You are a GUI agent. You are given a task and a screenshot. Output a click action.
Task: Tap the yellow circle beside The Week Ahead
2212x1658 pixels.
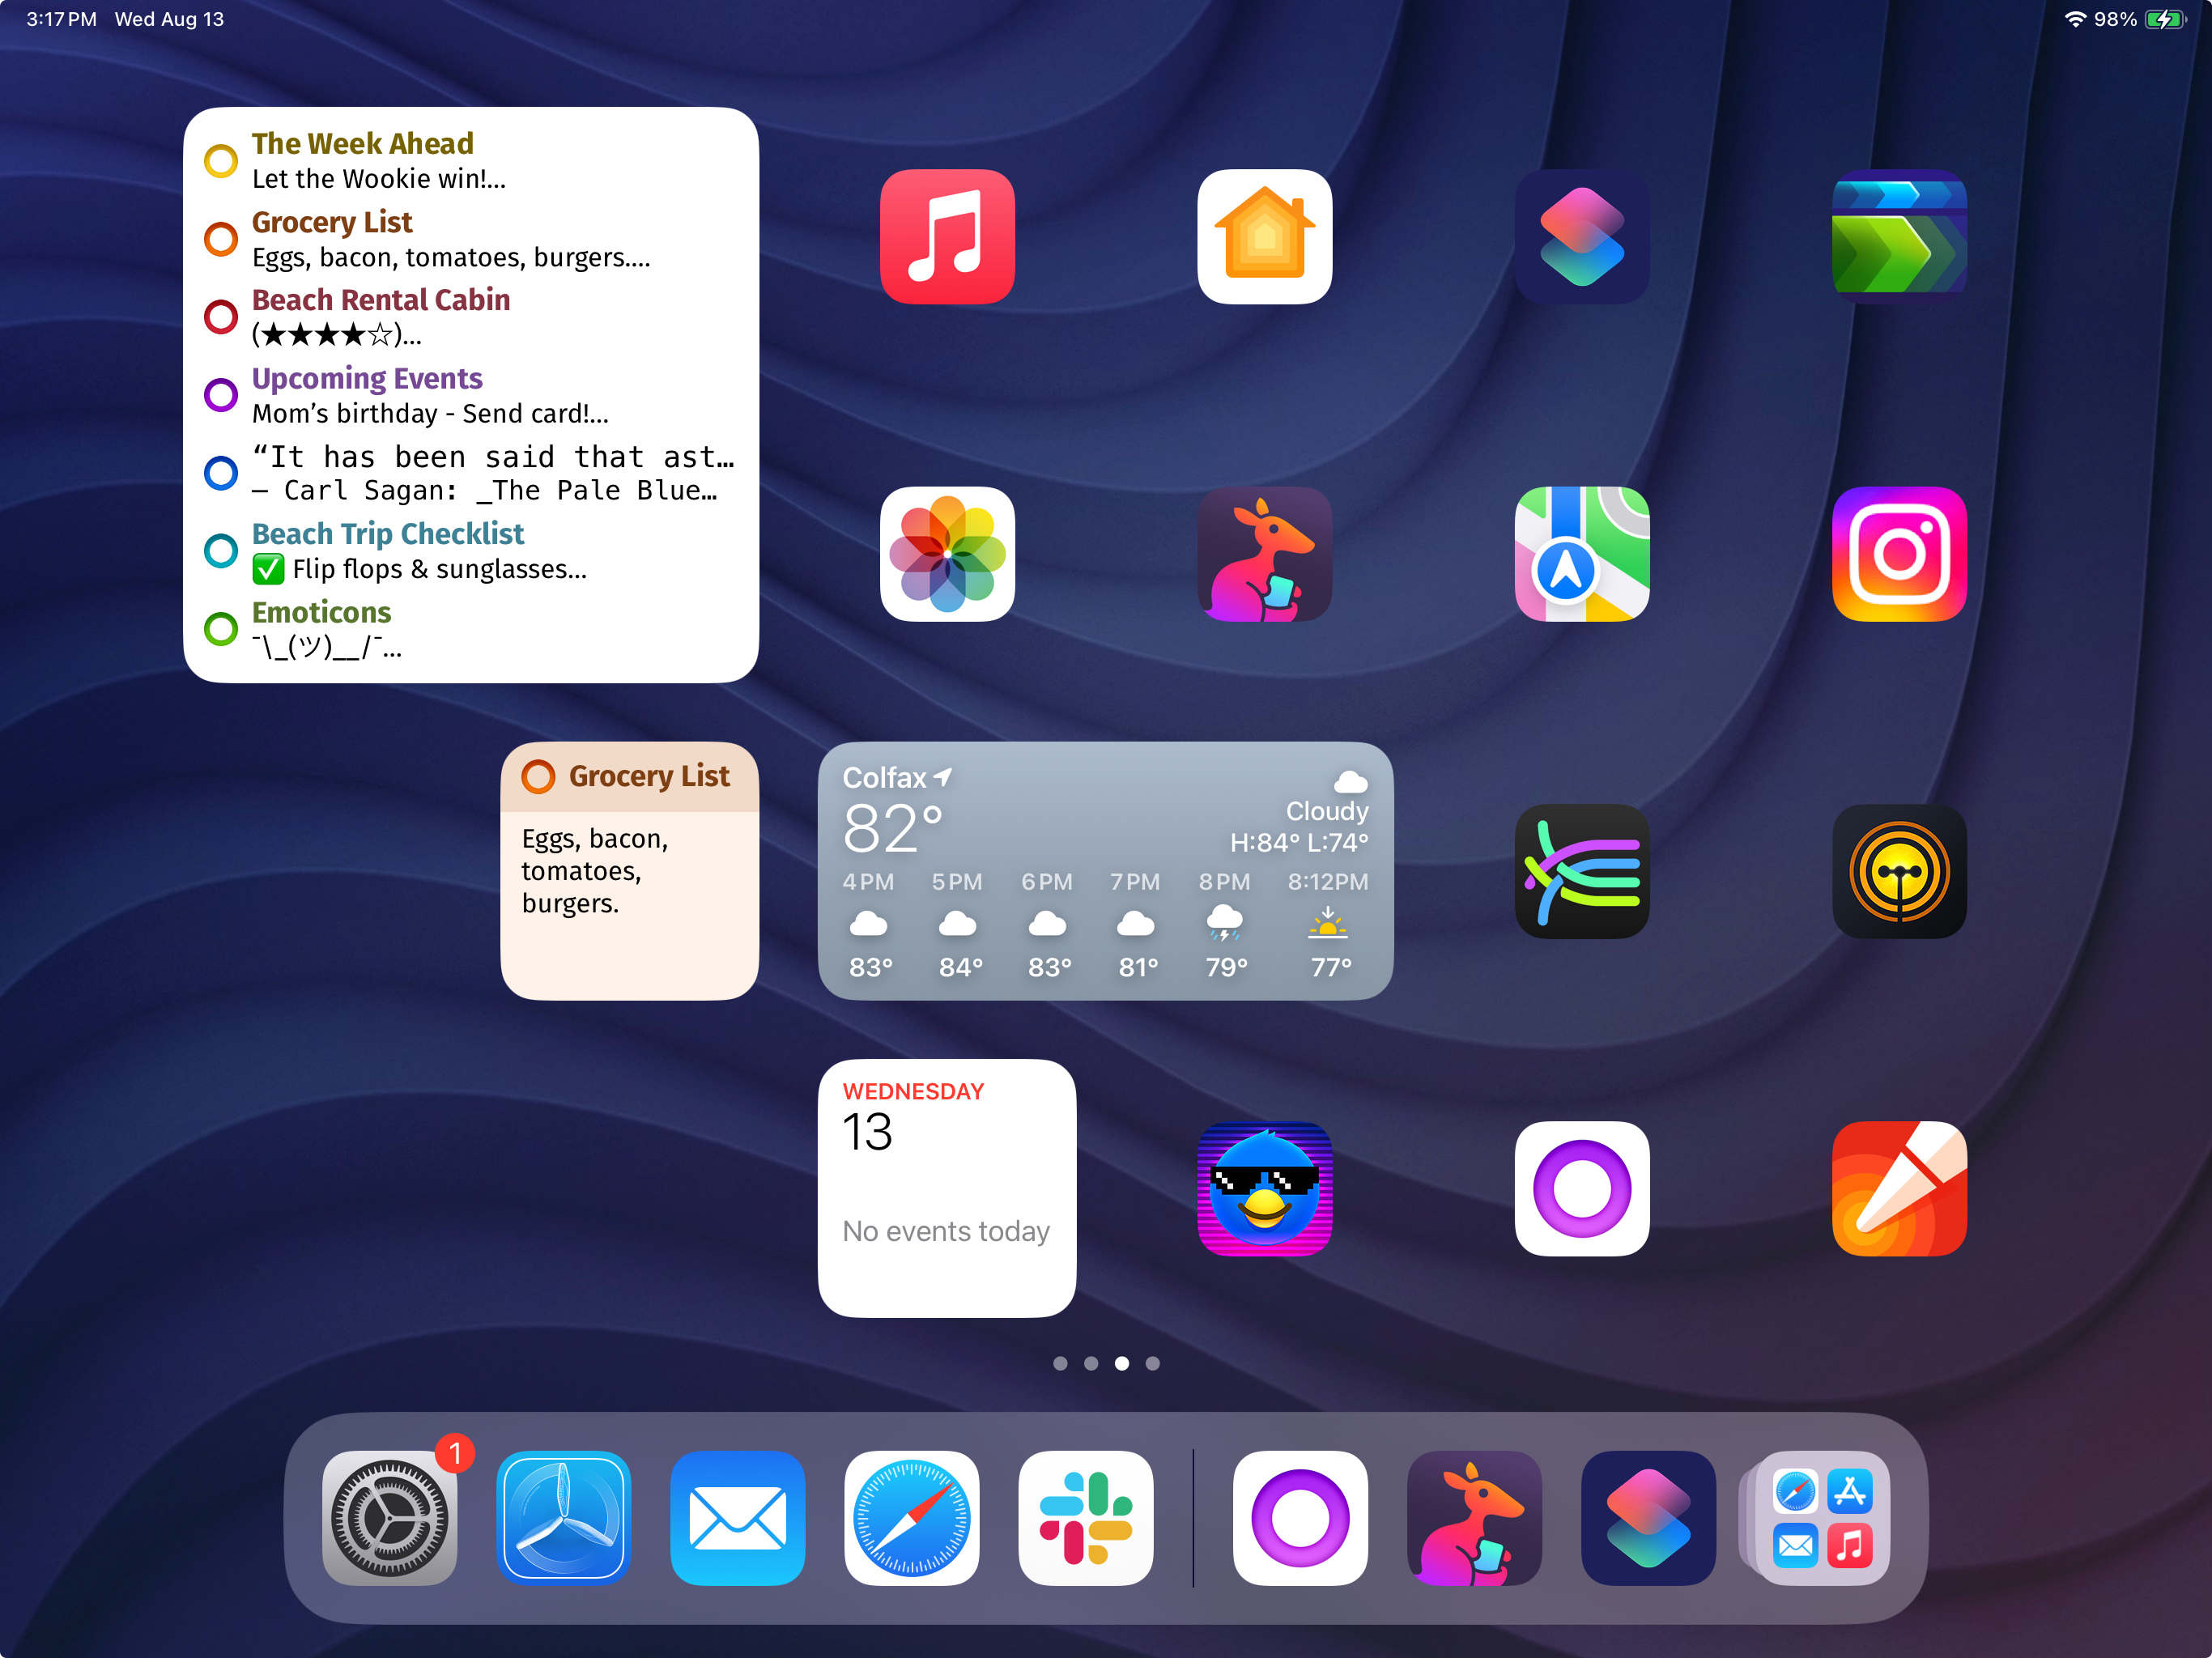pos(220,160)
